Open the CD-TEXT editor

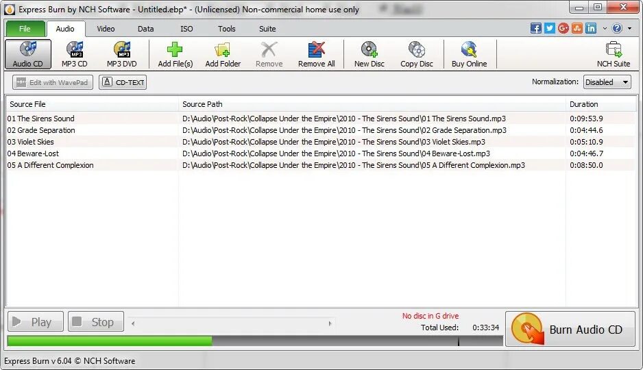pos(123,82)
